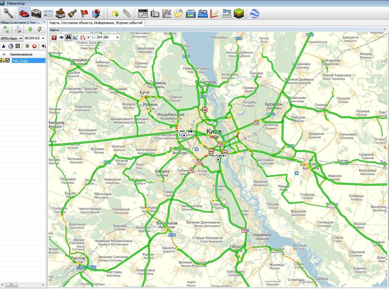This screenshot has width=389, height=289.
Task: Click the check-all checkbox icon in left toolbar
Action: click(x=18, y=46)
